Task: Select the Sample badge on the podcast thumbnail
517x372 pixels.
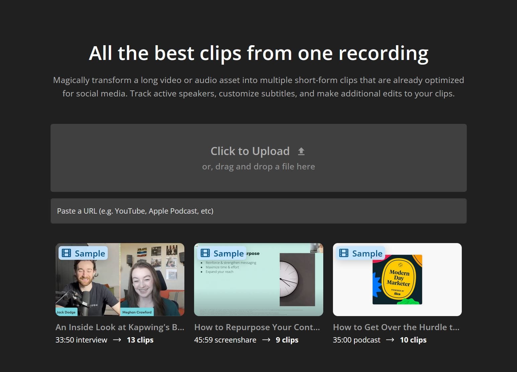Action: click(360, 253)
